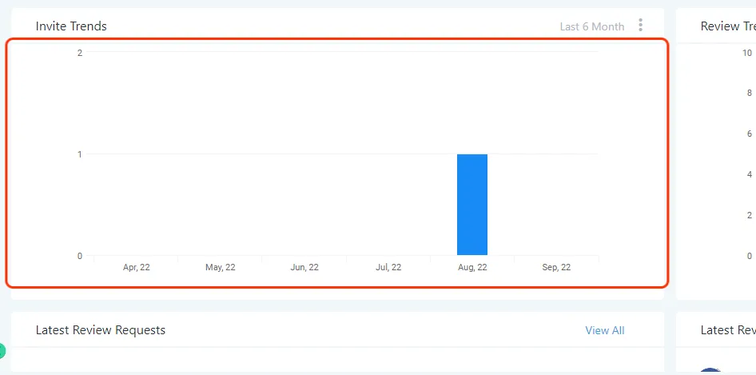Click the reviewer avatar at bottom right

tap(710, 371)
